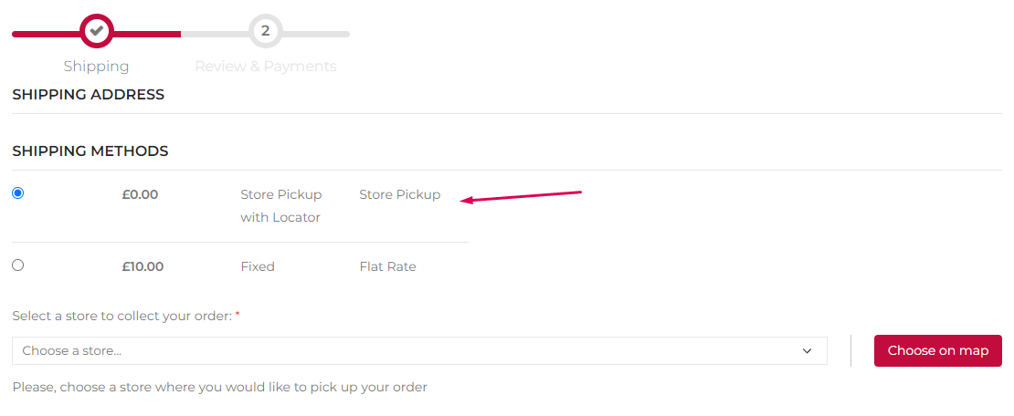Click the Store Pickup carrier title
1014x416 pixels.
[399, 194]
